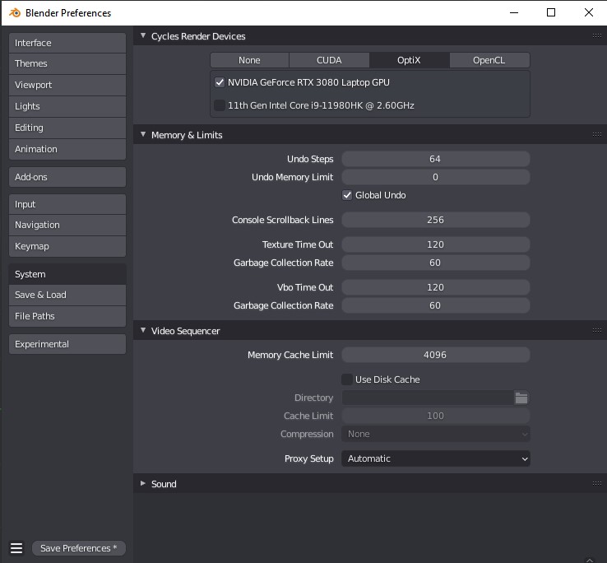Enable the 11th Gen Intel Core i9 checkbox
Image resolution: width=607 pixels, height=563 pixels.
(x=220, y=105)
